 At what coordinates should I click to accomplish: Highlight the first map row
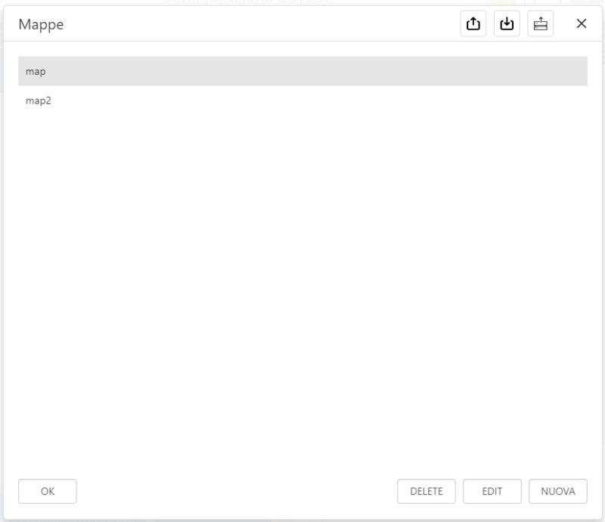[x=302, y=71]
